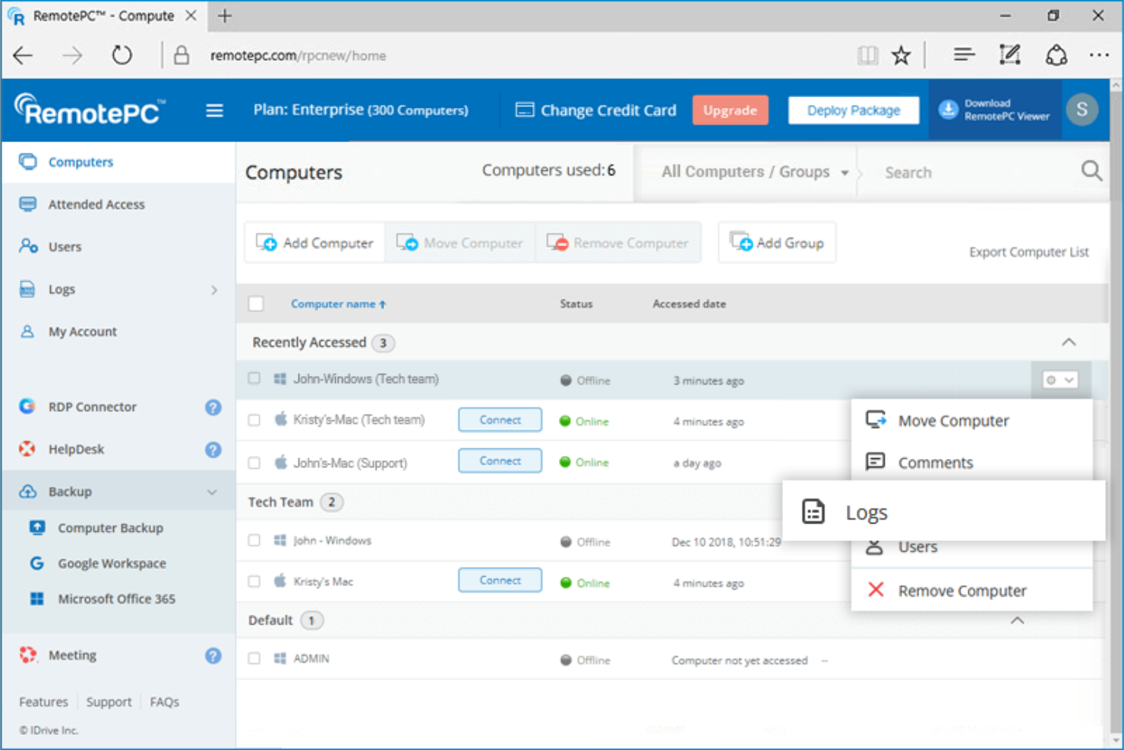Click Export Computer List
The image size is (1124, 750).
1028,252
